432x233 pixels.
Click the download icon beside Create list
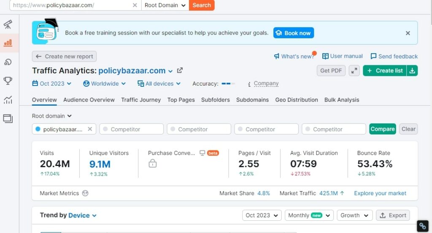point(412,71)
